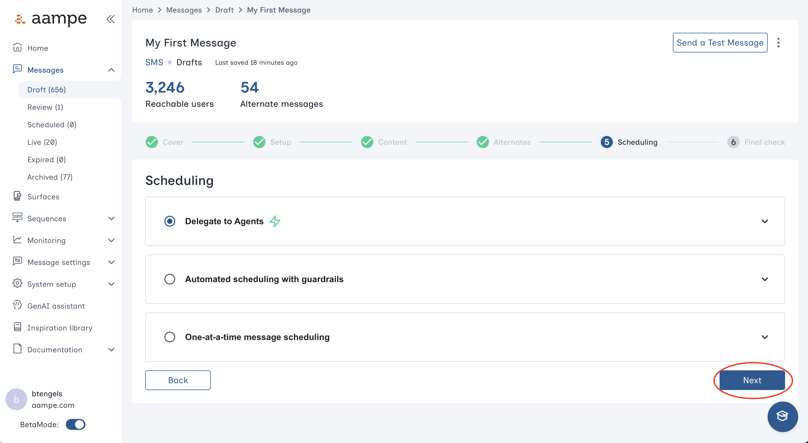808x443 pixels.
Task: Toggle the BetaMode switch
Action: (76, 424)
